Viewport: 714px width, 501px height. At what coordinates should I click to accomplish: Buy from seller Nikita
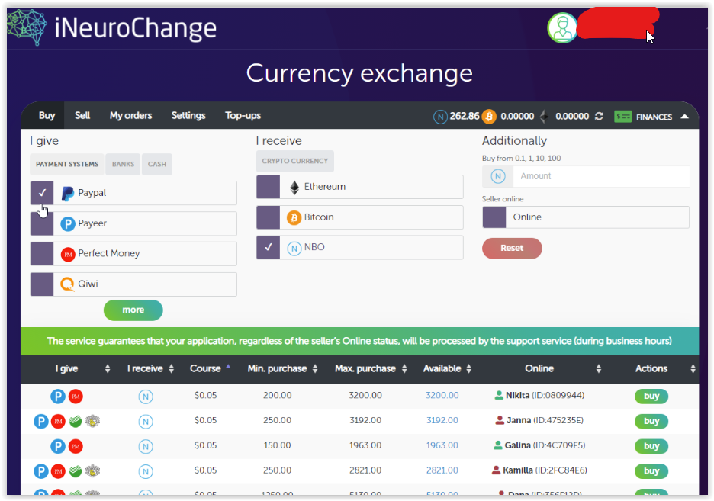[x=651, y=397]
